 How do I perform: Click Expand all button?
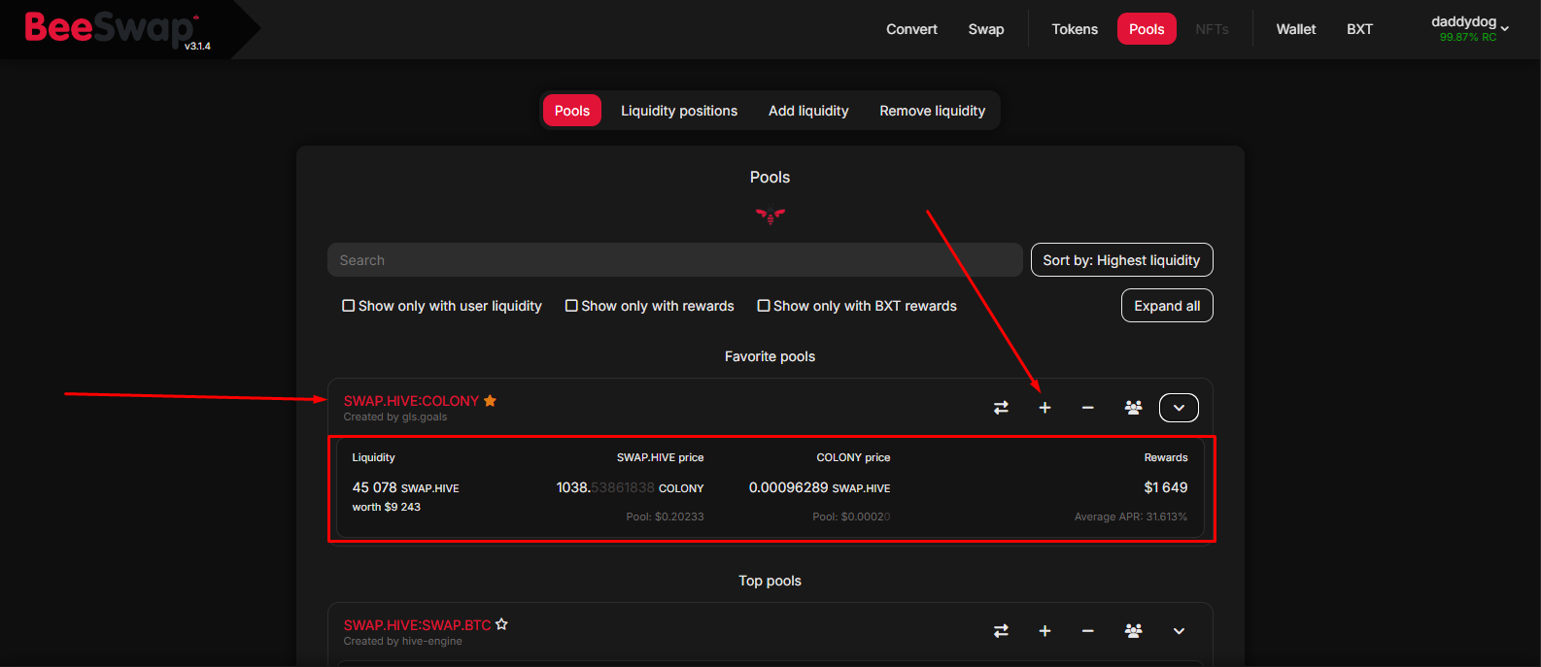pos(1167,306)
